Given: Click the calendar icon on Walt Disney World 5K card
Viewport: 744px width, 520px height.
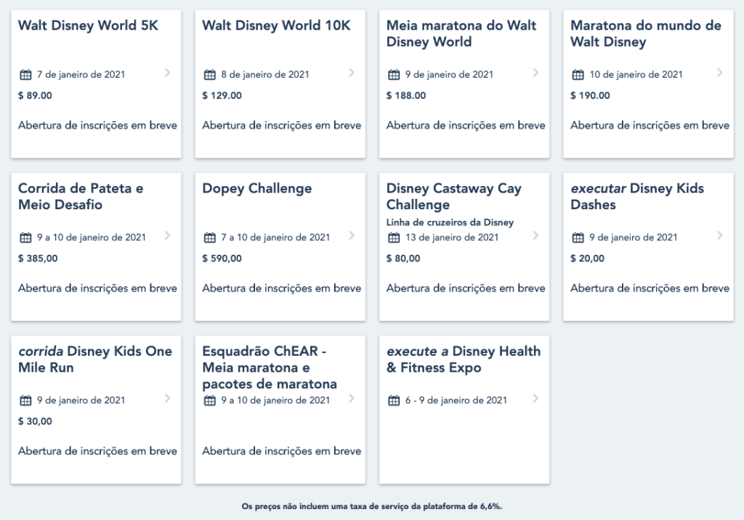Looking at the screenshot, I should [x=25, y=75].
